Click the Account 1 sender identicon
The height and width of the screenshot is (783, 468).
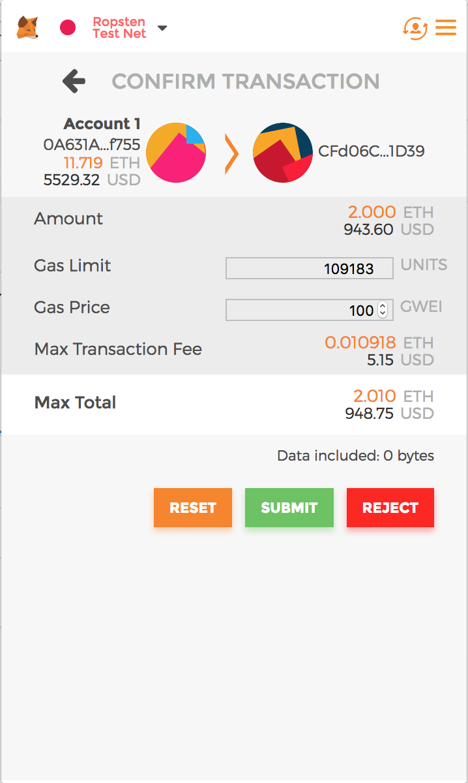click(176, 152)
